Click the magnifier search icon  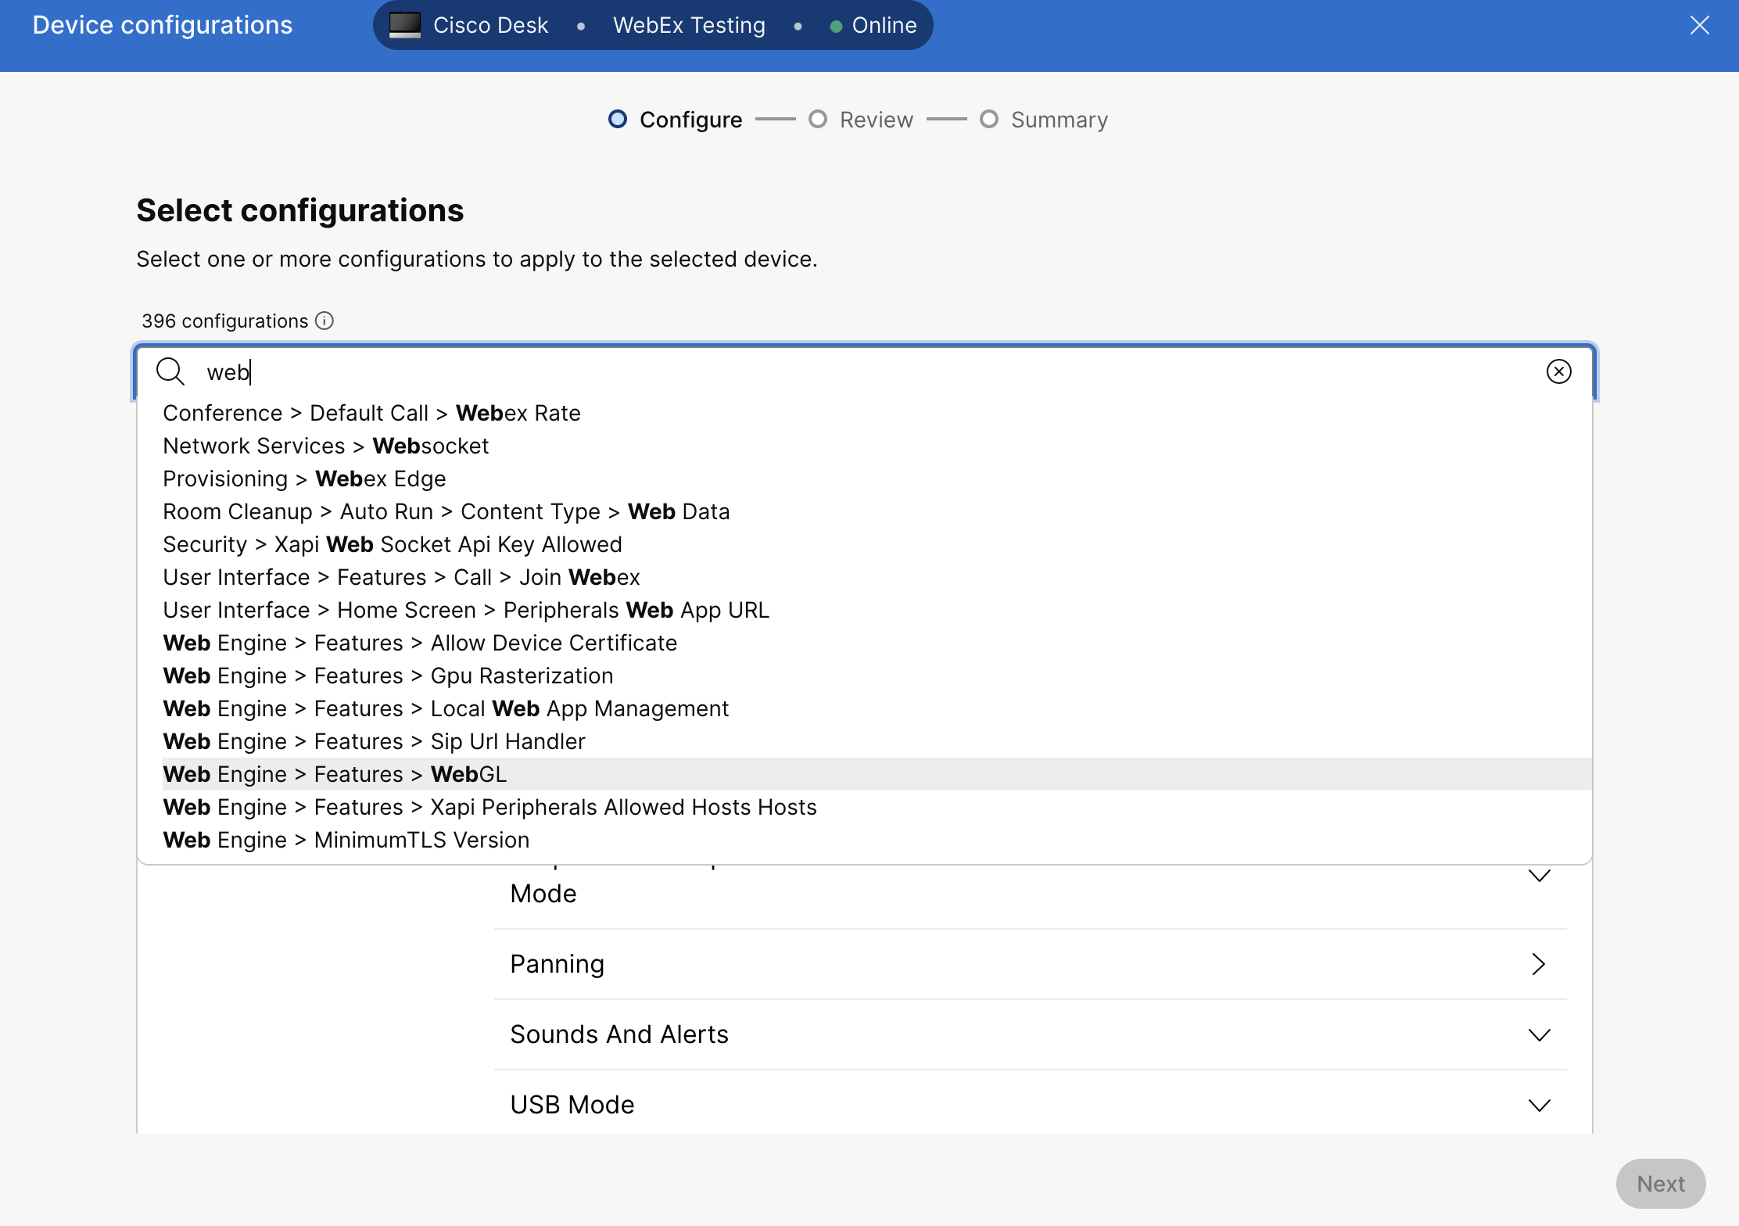[x=170, y=371]
